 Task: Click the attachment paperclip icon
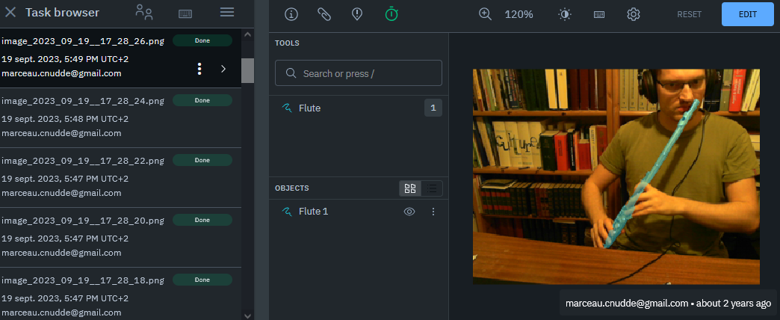click(324, 14)
